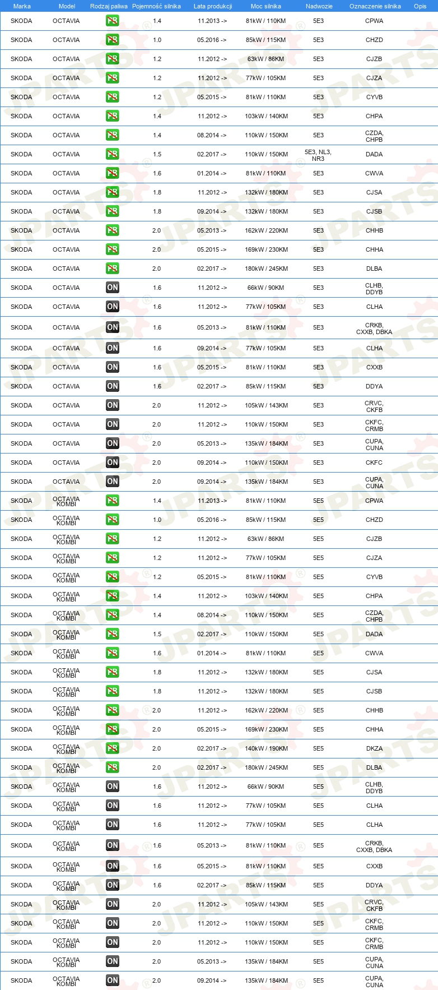Click the 'Marka' column header
Screen dimensions: 438x990
point(22,6)
